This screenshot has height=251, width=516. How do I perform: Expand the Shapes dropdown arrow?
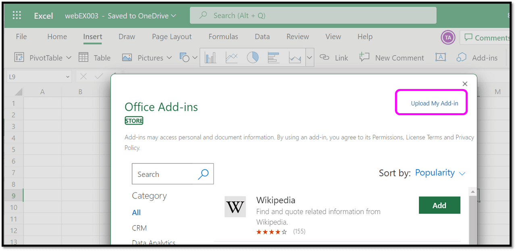195,58
